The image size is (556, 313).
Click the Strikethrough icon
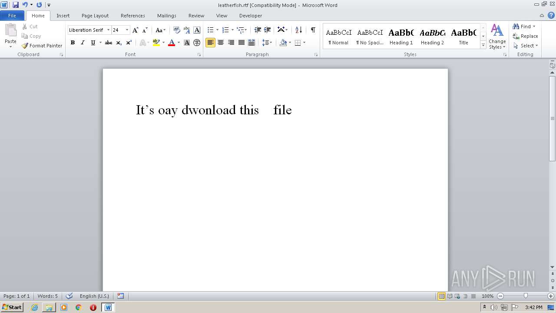coord(109,43)
